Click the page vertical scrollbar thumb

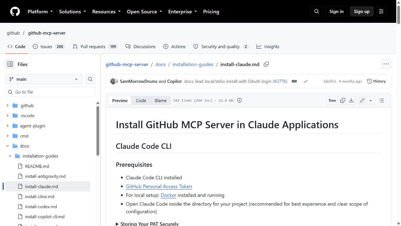tap(398, 14)
